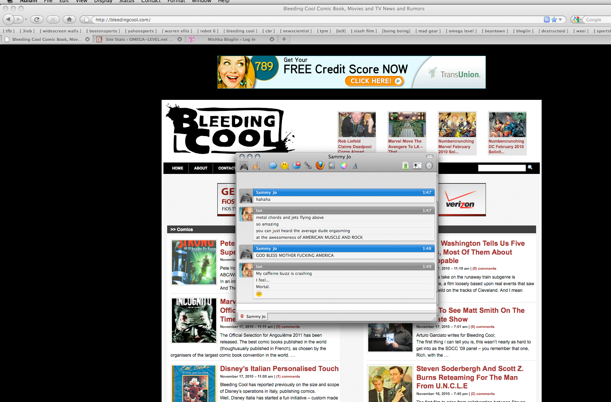The width and height of the screenshot is (611, 402).
Task: Click the site search magnifier icon
Action: pos(530,168)
